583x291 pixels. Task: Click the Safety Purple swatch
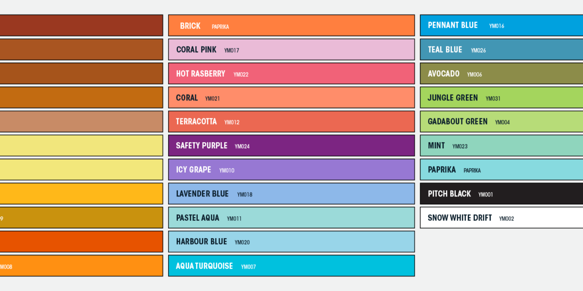point(291,145)
